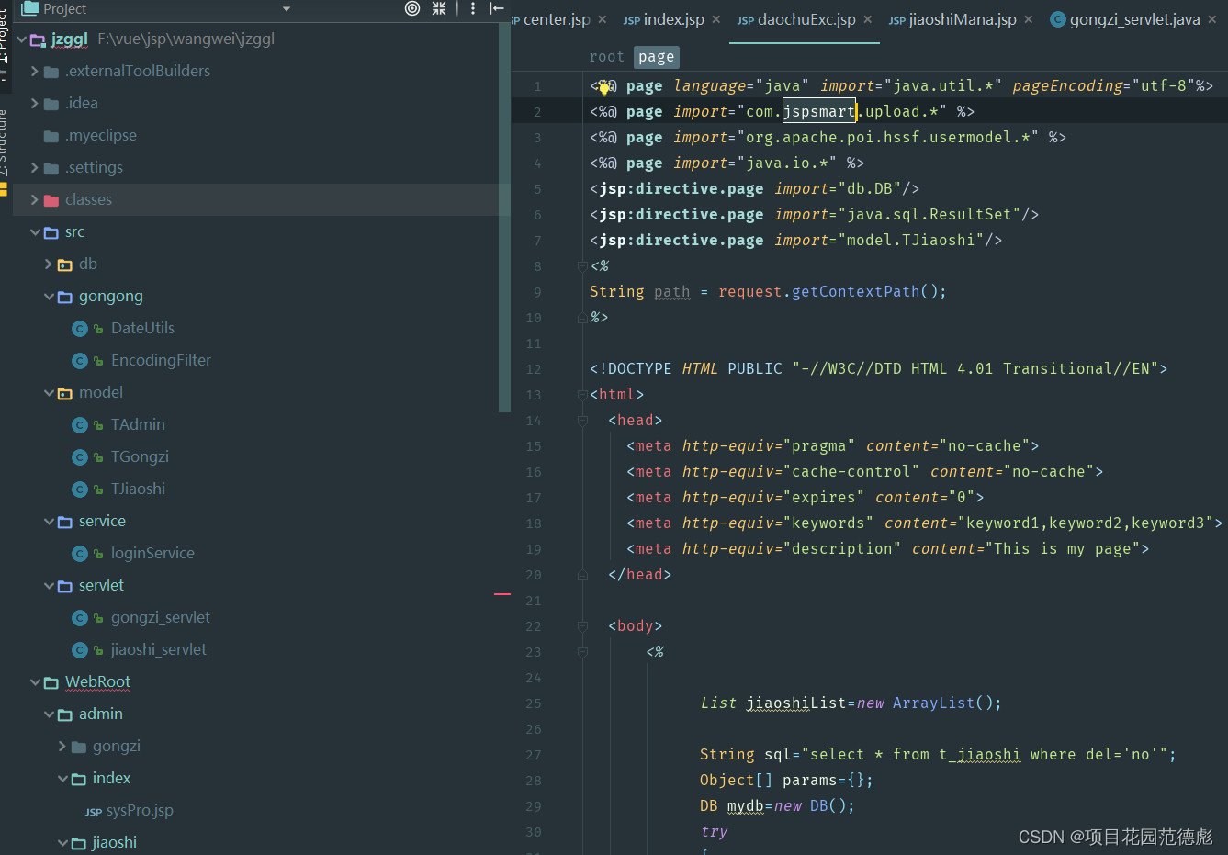
Task: Click line number 12 in the gutter
Action: point(534,369)
